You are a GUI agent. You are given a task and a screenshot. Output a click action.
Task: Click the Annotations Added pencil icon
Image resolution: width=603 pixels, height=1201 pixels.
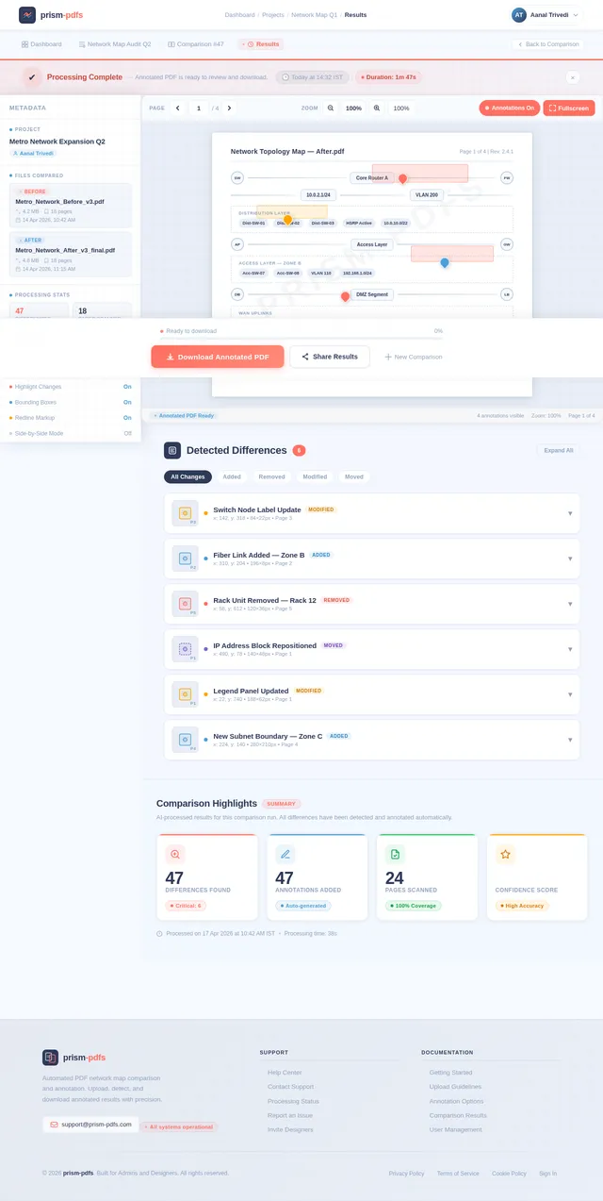pos(285,854)
